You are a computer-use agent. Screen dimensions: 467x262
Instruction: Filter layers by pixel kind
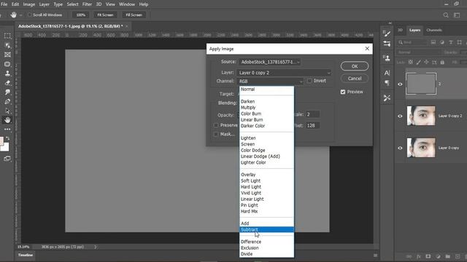click(433, 42)
